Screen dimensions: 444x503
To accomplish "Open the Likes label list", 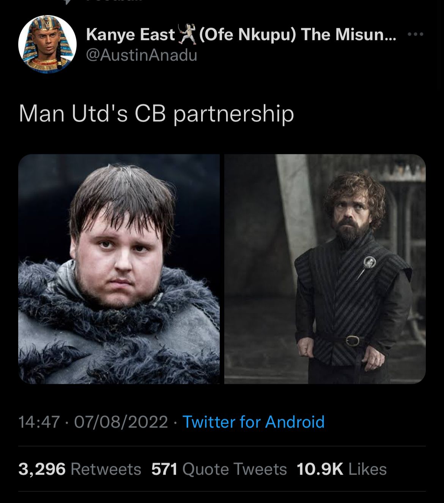I will click(367, 469).
